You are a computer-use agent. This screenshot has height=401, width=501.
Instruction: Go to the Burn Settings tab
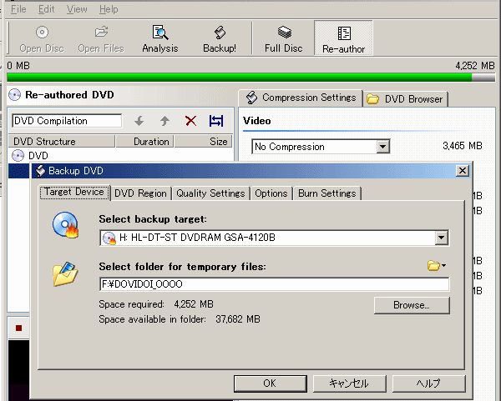click(x=326, y=193)
